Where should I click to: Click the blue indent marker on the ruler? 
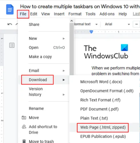click(x=91, y=32)
